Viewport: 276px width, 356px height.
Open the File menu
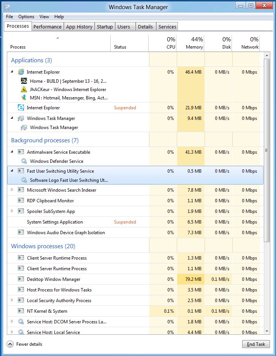(x=10, y=17)
